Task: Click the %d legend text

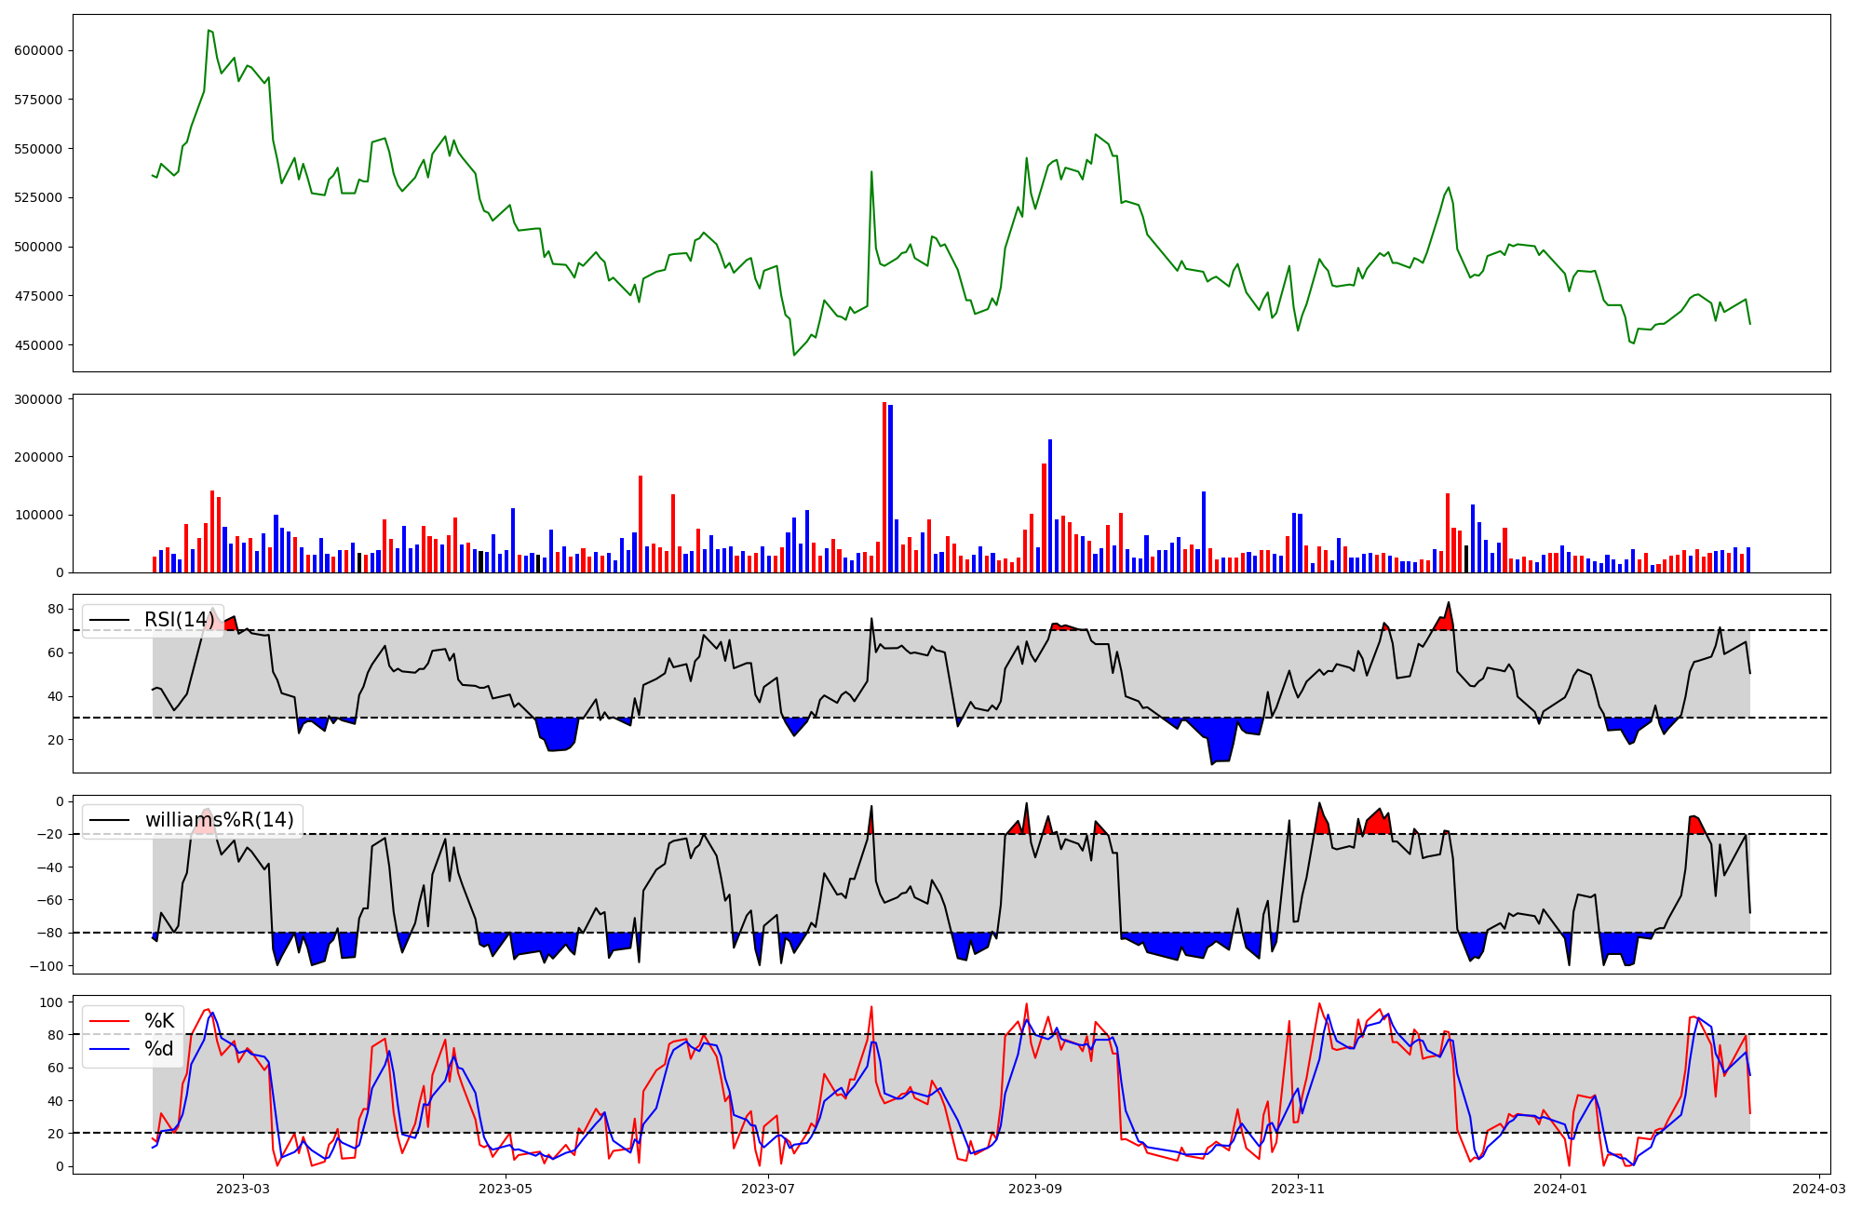Action: click(159, 1049)
